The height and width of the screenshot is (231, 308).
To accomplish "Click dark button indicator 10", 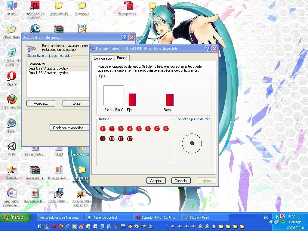I will tap(112, 139).
